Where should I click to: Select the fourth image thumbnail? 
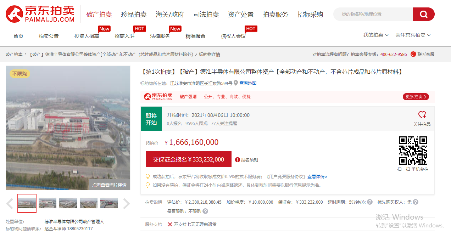click(x=89, y=203)
